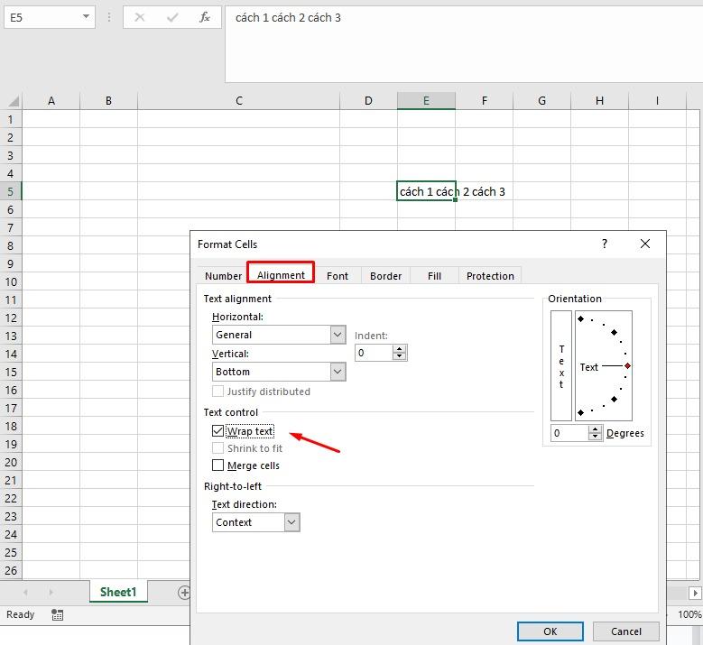The height and width of the screenshot is (645, 703).
Task: Click the Ready status text
Action: pos(20,614)
